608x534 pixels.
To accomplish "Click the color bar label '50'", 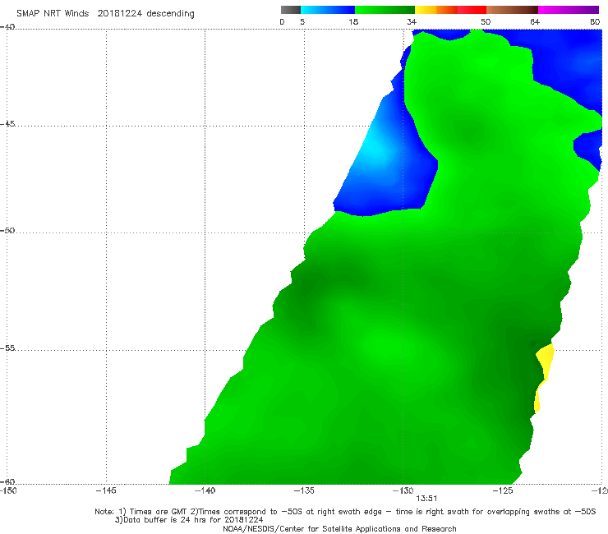I will click(486, 22).
